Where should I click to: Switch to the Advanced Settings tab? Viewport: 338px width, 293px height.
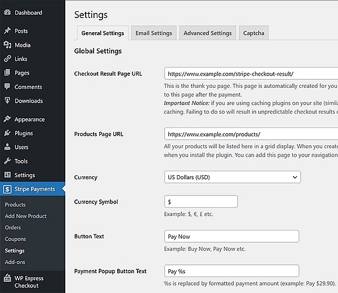207,33
